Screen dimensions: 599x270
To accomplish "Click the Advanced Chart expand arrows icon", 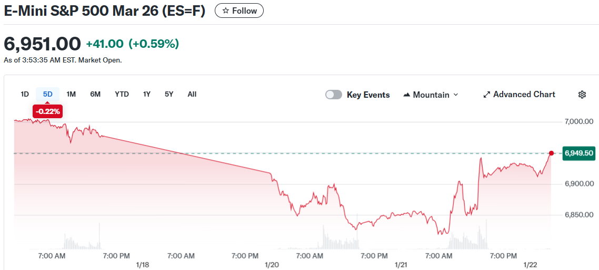I will point(487,95).
